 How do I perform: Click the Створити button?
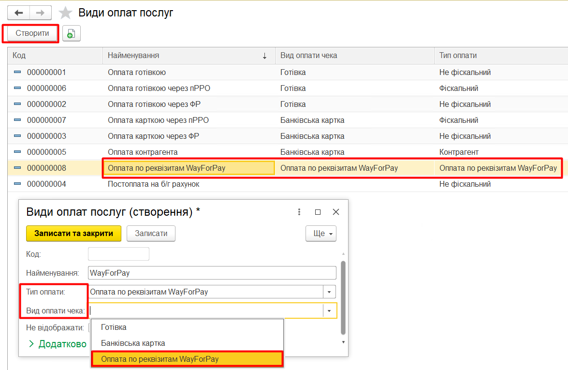32,33
